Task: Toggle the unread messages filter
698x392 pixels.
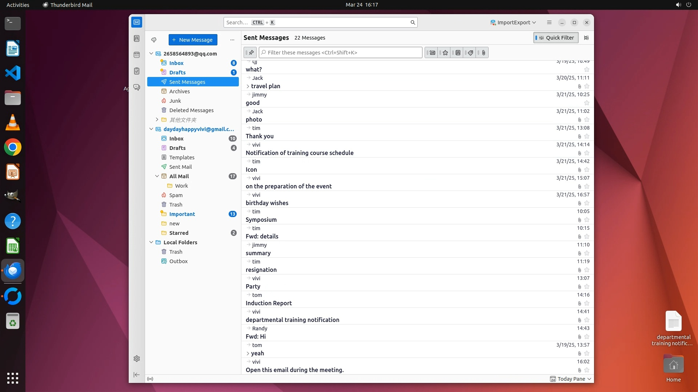Action: [432, 53]
